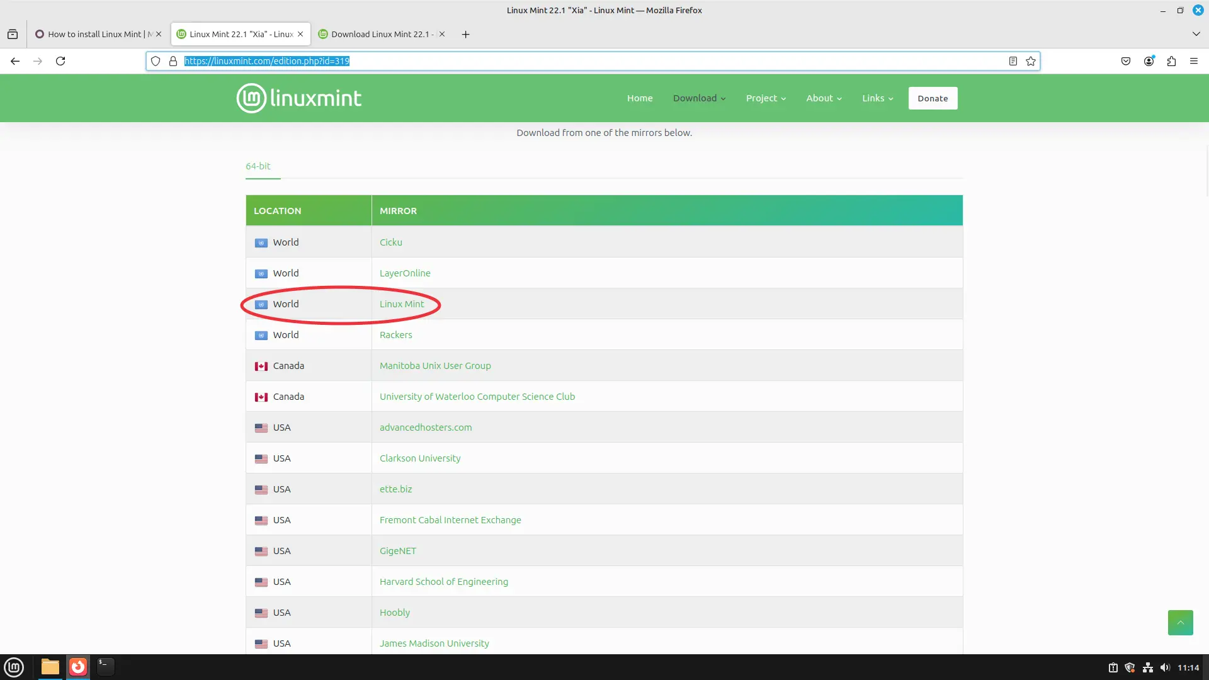Open the Cicku mirror link
This screenshot has width=1209, height=680.
[390, 242]
